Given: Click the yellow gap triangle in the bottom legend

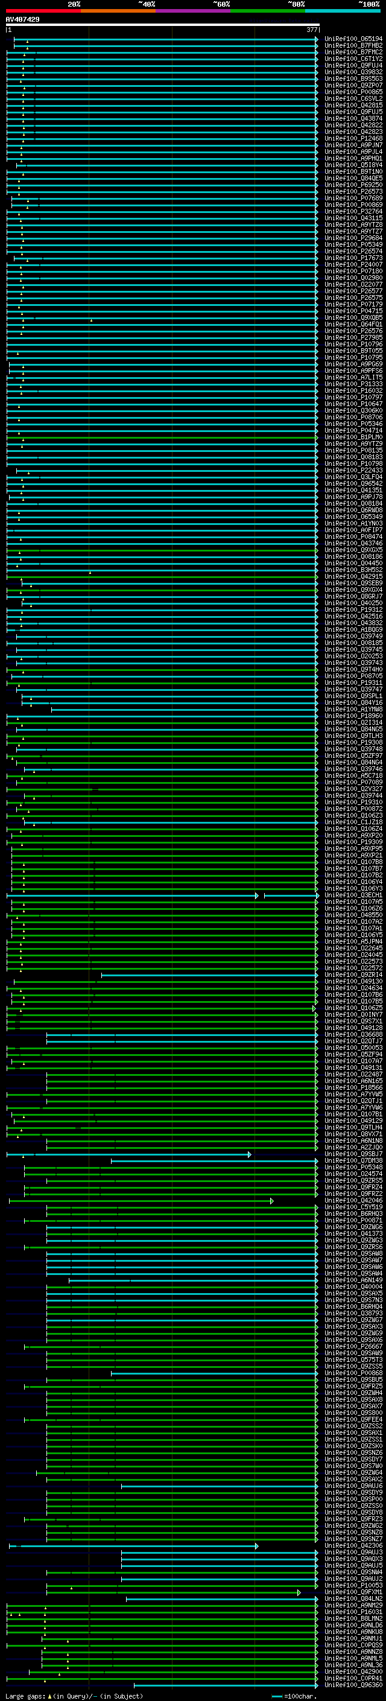Looking at the screenshot, I should click(x=49, y=1696).
